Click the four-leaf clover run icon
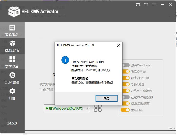Viewport: 177px width, 135px height. click(x=98, y=108)
